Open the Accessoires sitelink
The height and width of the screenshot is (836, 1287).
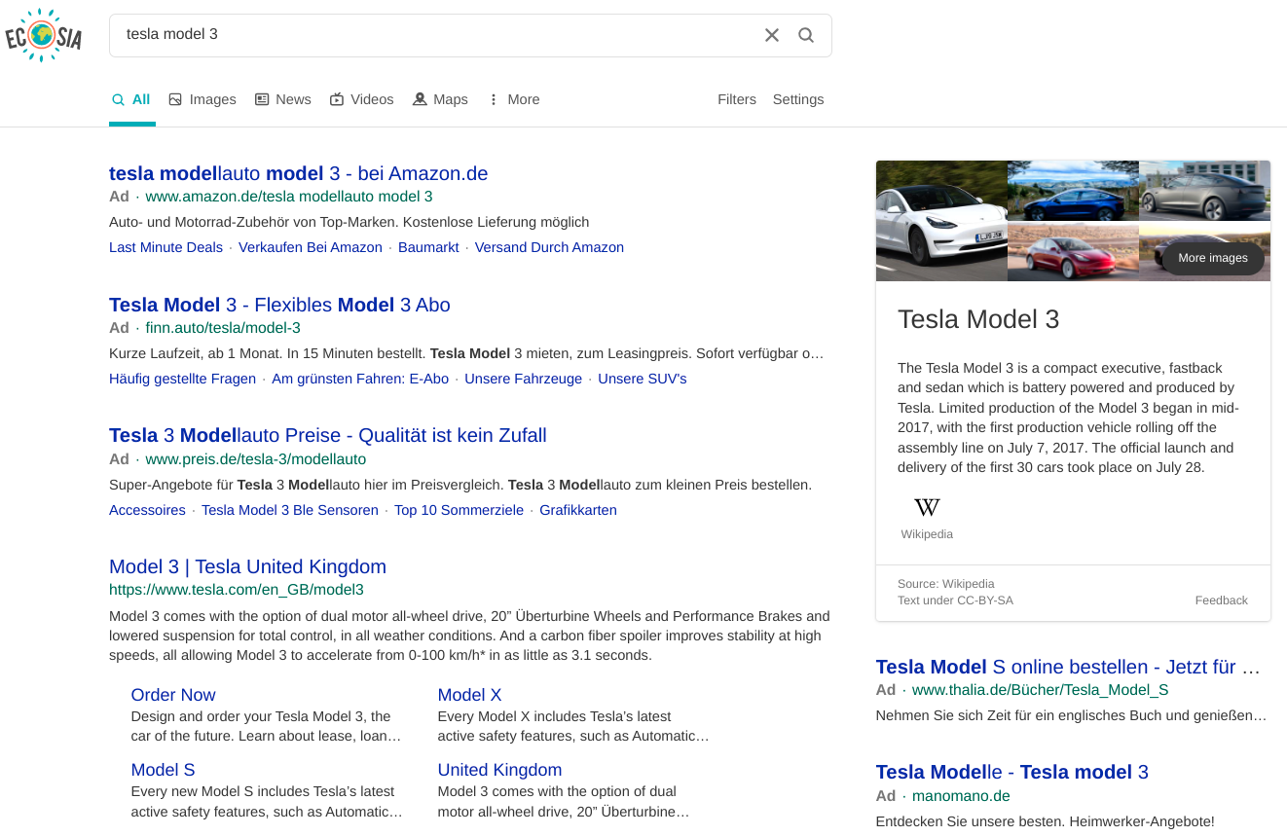coord(147,510)
